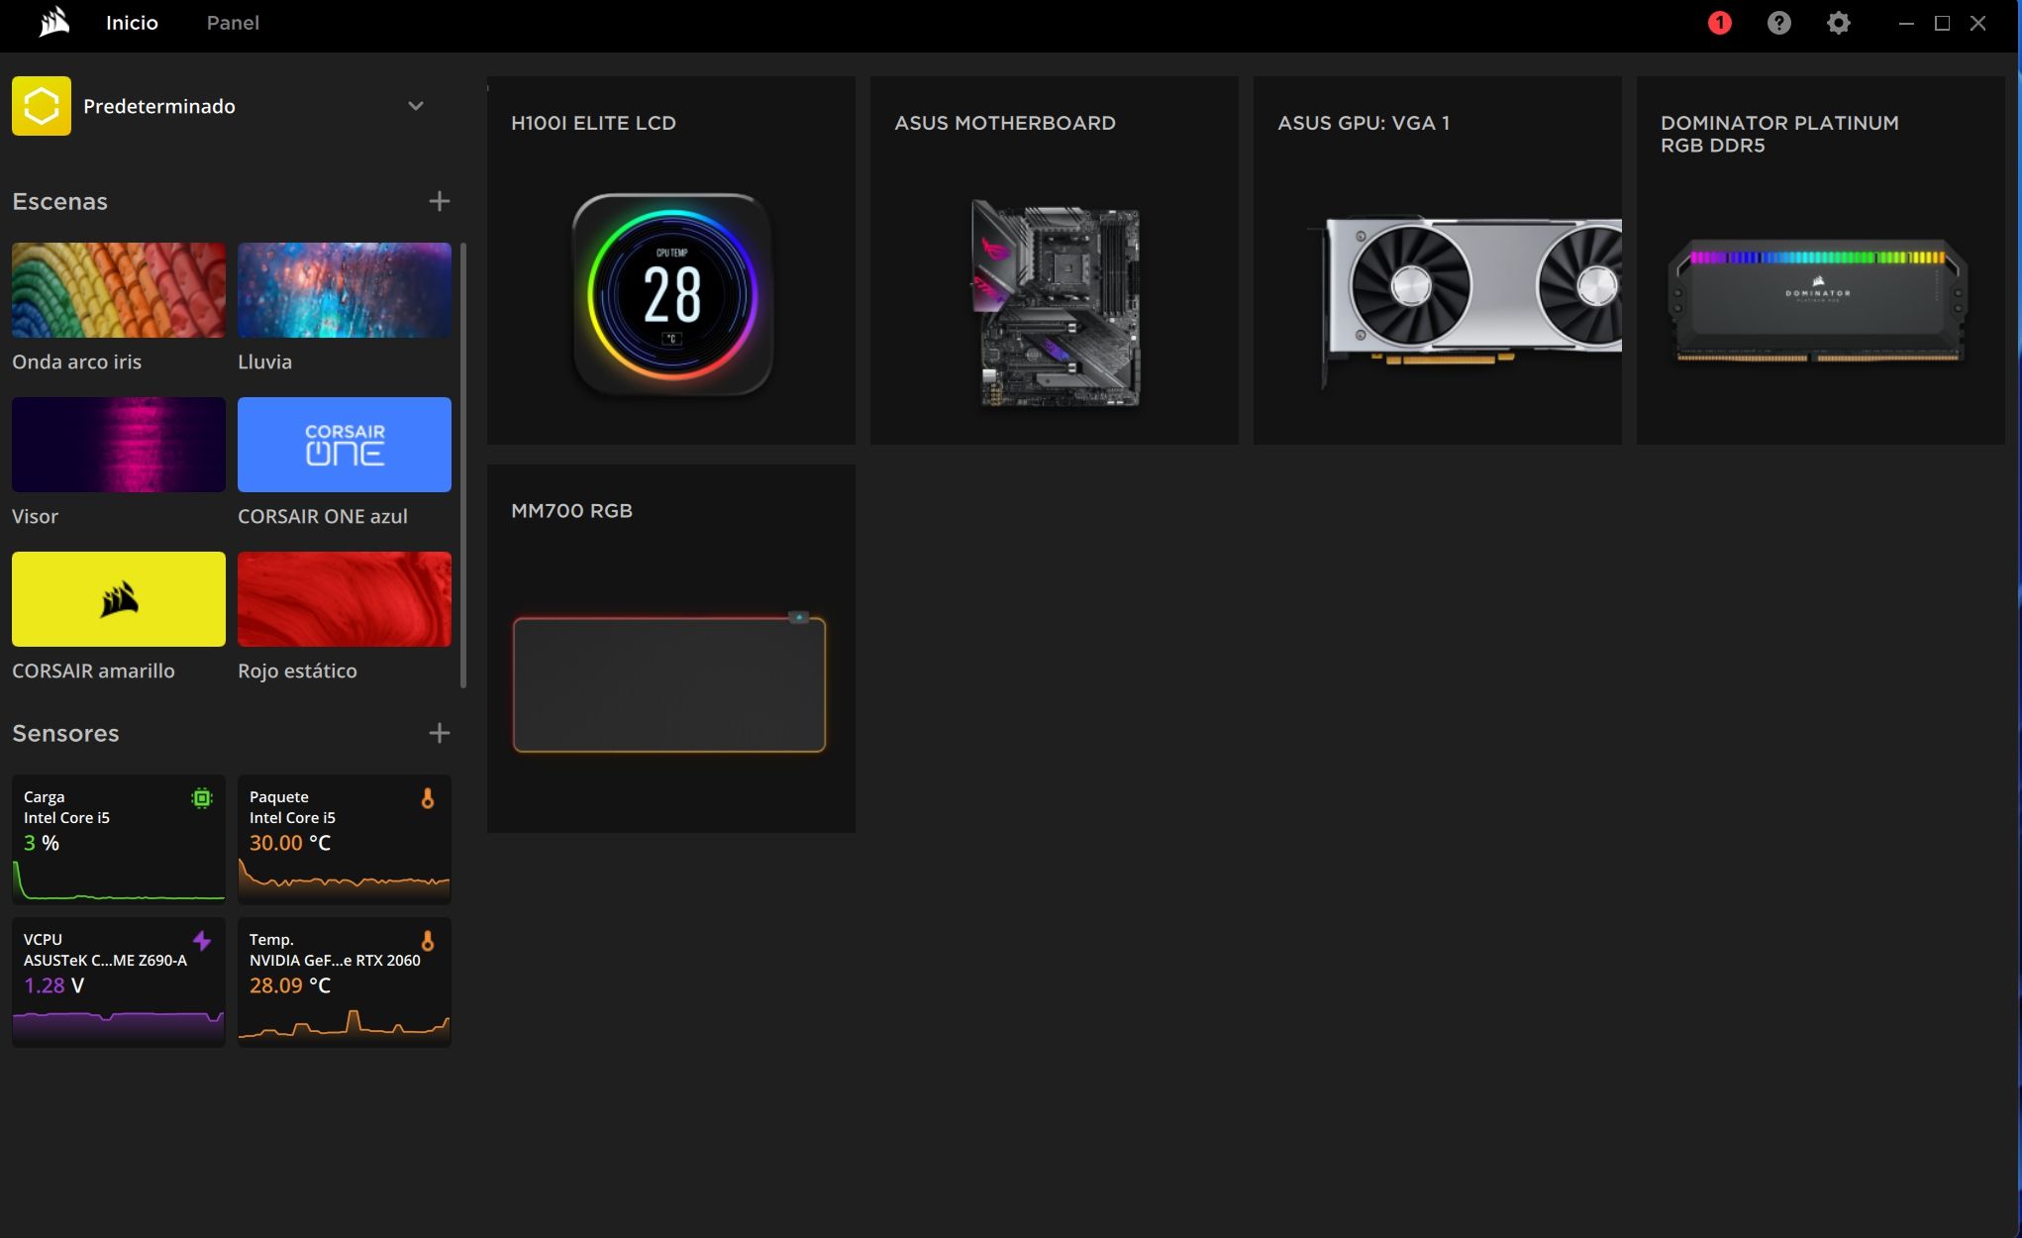Screen dimensions: 2022x1238
Task: Click thermometer icon on NVIDIA Temp. sensor
Action: (428, 941)
